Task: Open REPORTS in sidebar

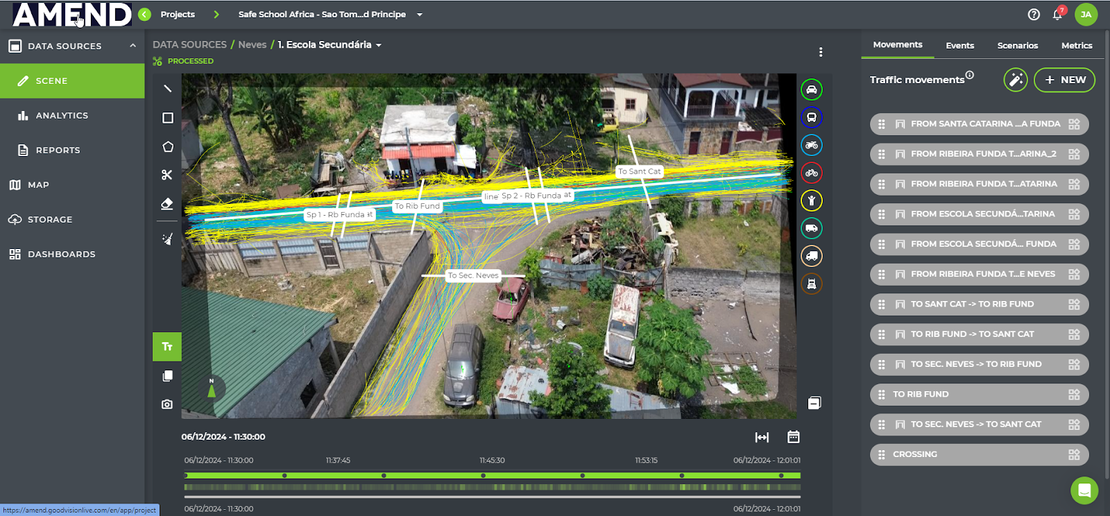Action: pos(72,150)
